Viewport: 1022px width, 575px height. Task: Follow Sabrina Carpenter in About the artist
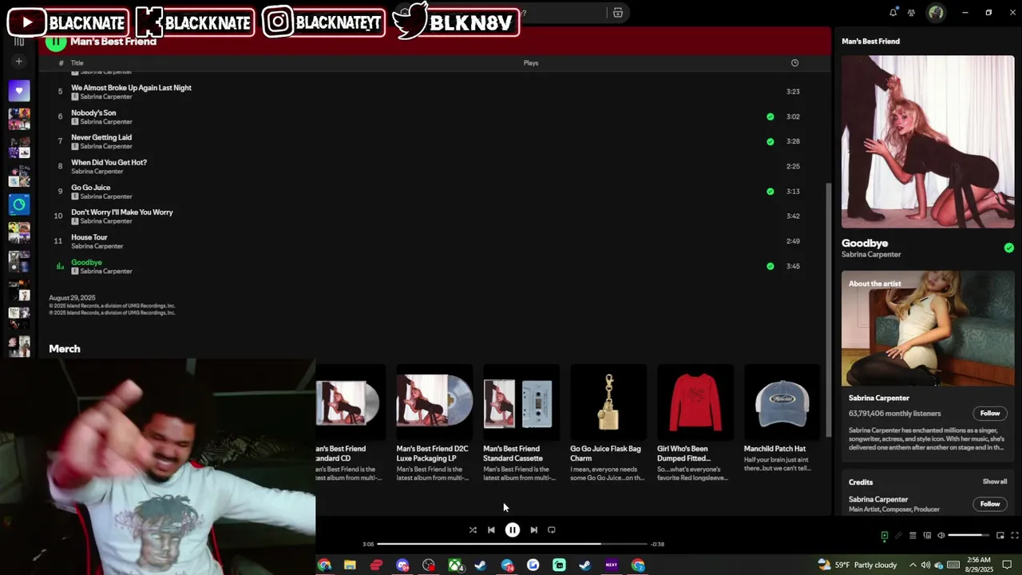click(x=990, y=414)
